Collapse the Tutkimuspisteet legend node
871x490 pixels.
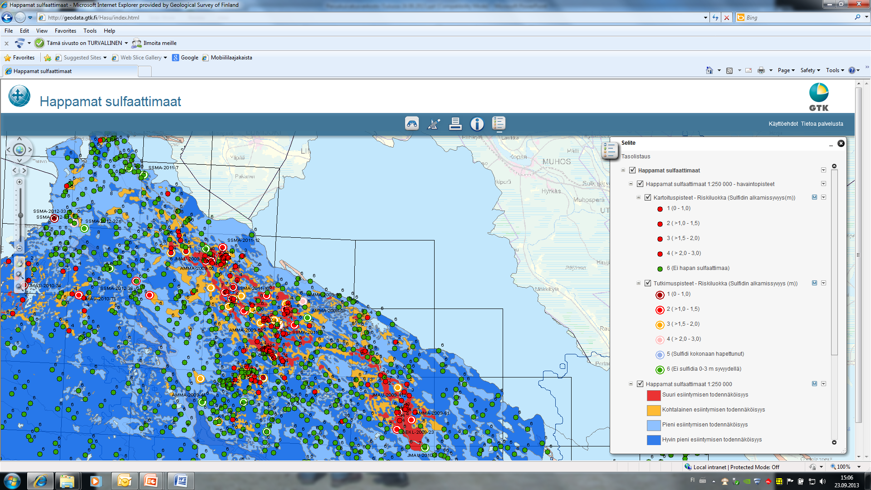coord(639,283)
